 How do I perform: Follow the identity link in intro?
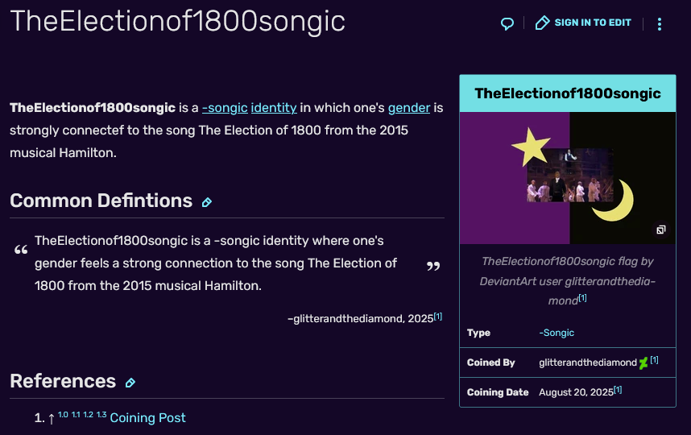pyautogui.click(x=274, y=108)
